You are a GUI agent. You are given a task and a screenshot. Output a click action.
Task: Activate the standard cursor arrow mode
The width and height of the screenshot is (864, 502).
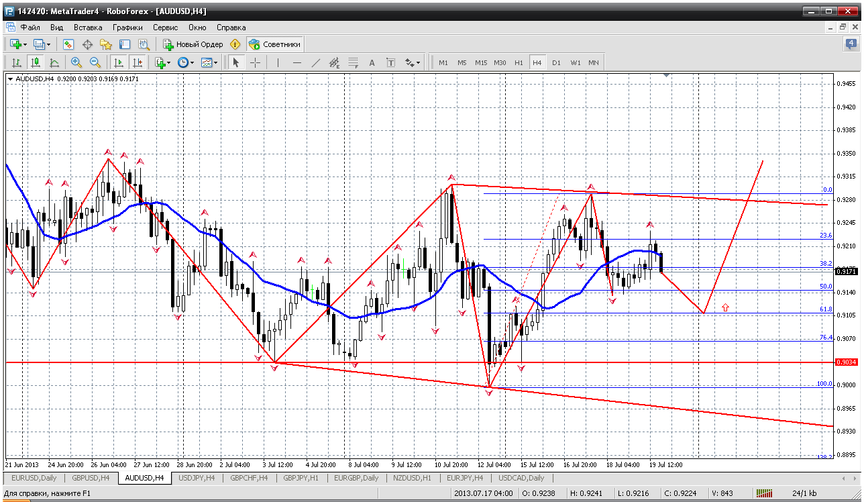235,62
